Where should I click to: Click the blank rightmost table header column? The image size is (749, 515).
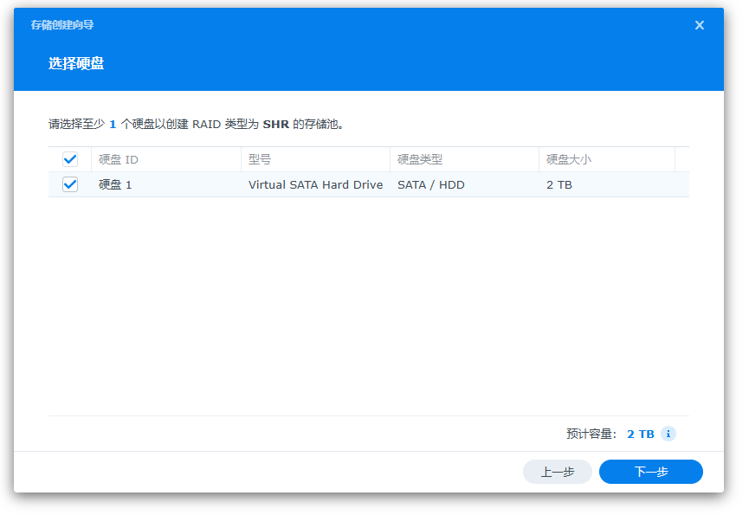coord(681,159)
